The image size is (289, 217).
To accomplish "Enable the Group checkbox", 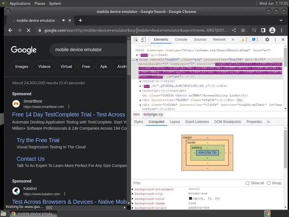I will (x=269, y=183).
